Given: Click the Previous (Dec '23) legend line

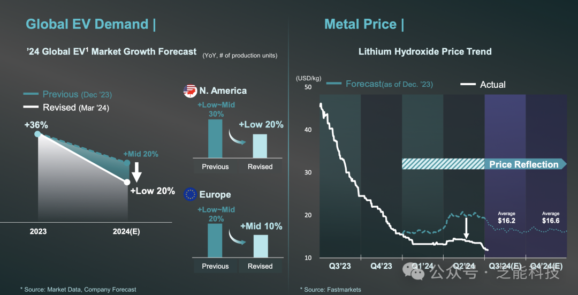Looking at the screenshot, I should coord(31,94).
